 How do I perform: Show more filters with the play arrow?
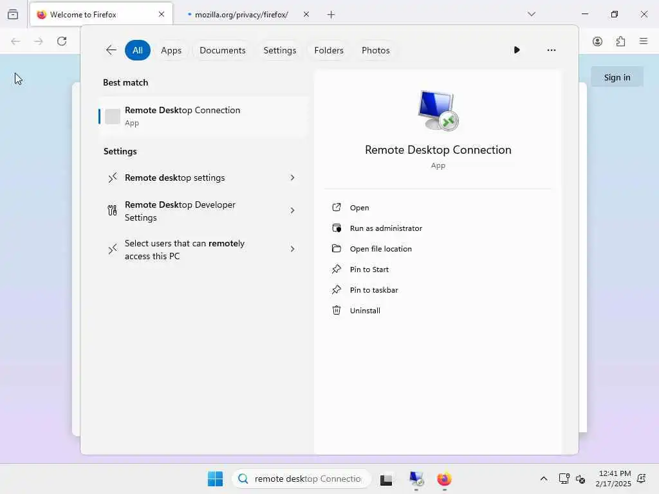[517, 50]
